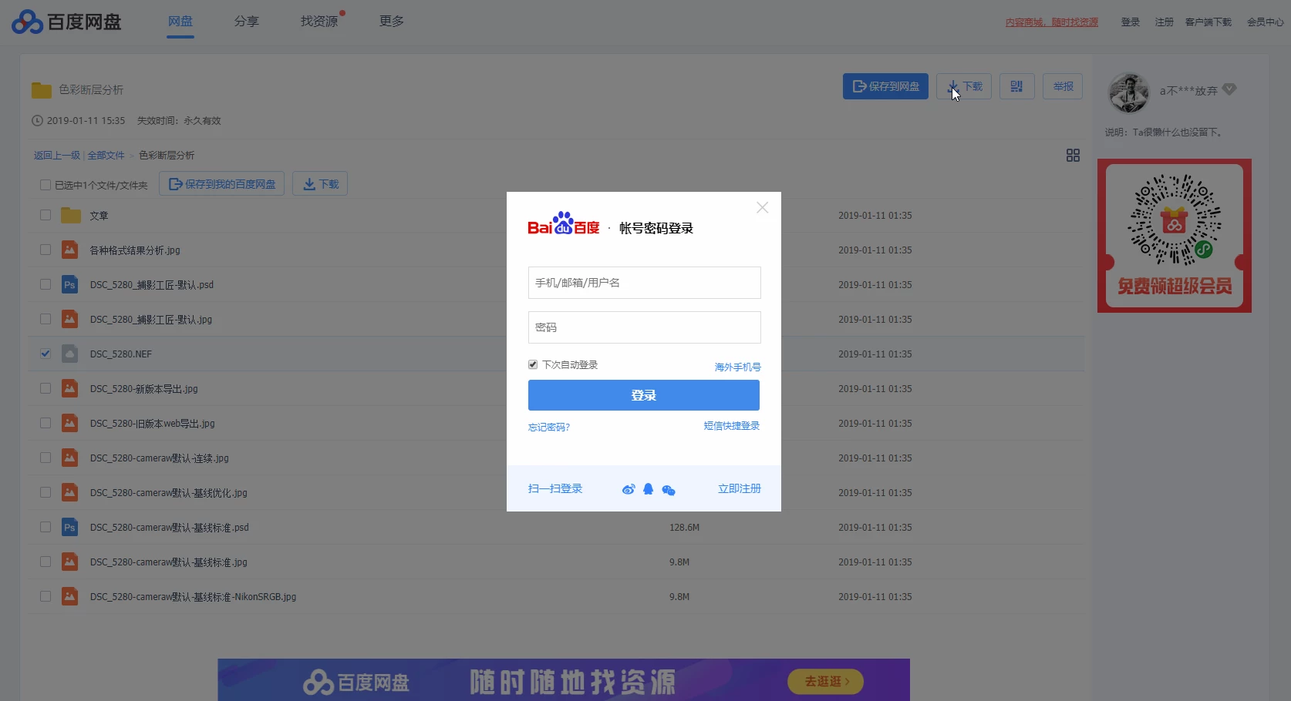Click 扫一扫登录 link
This screenshot has height=701, width=1291.
[555, 489]
